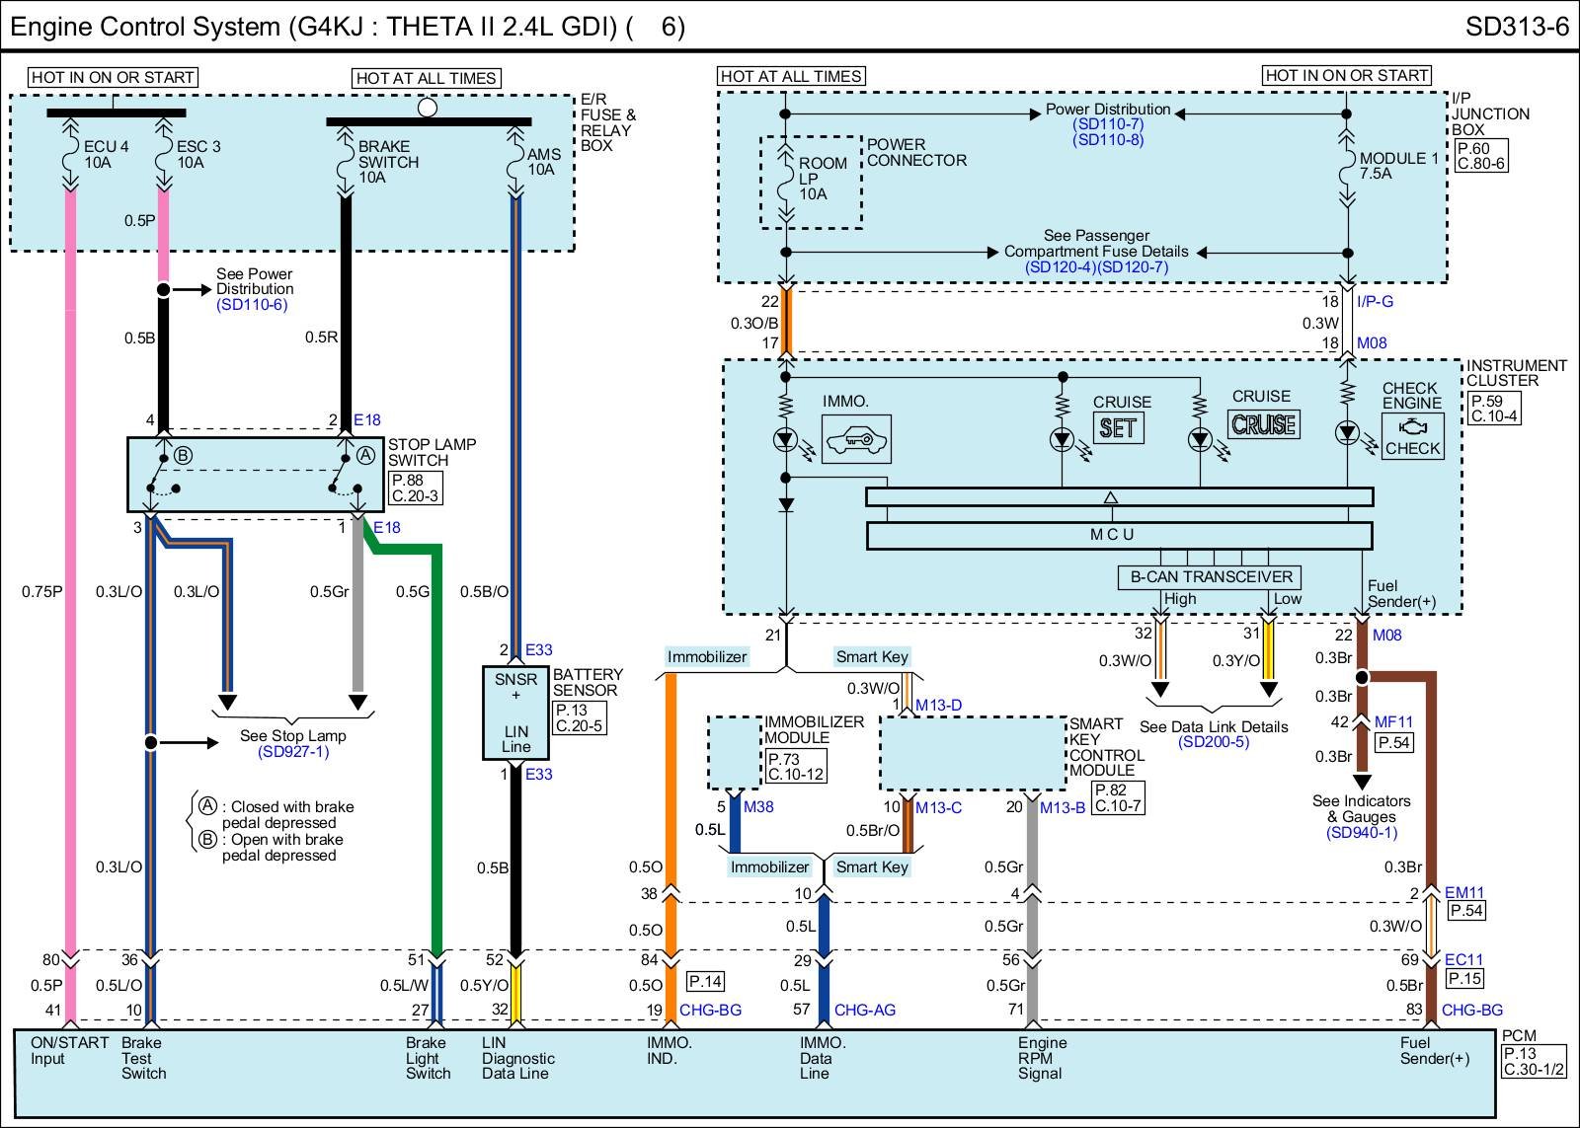The height and width of the screenshot is (1128, 1580).
Task: Open the SD110-6 power distribution link
Action: click(x=252, y=305)
